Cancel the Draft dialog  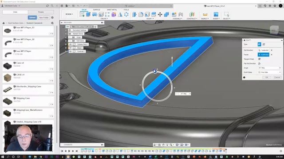277,77
